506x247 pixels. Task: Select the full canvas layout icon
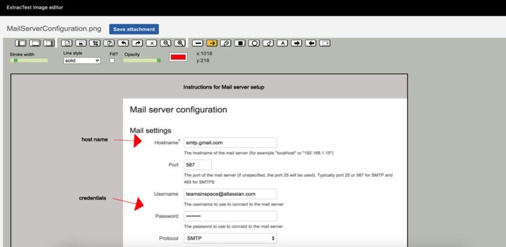coord(35,43)
